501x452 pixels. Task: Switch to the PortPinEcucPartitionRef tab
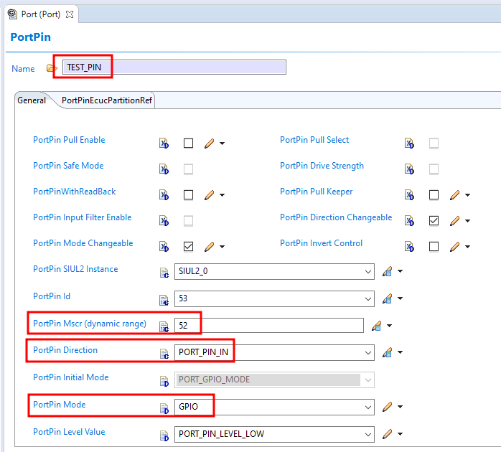tap(106, 100)
